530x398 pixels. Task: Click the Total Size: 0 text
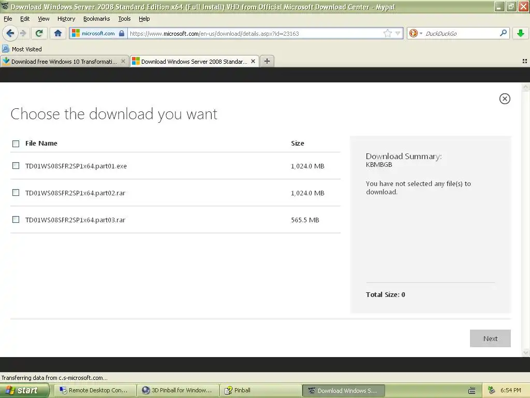[385, 294]
